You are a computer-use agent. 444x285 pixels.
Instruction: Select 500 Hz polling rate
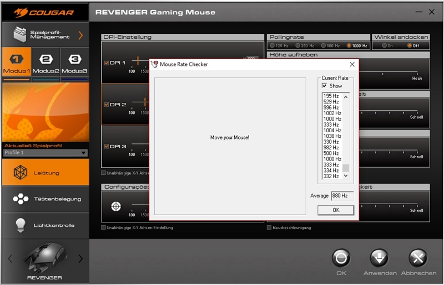coord(324,45)
